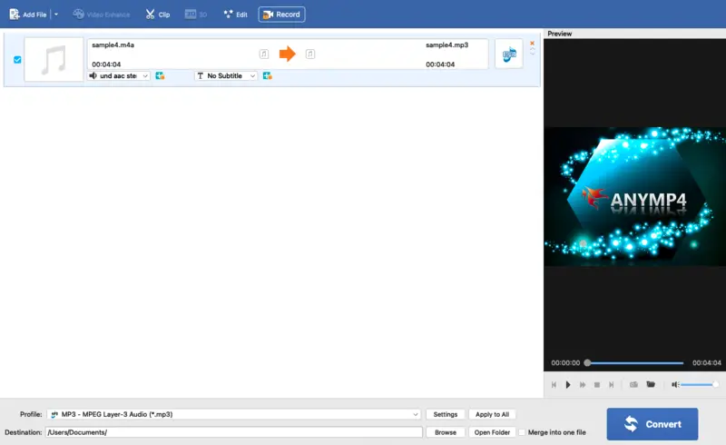Screen dimensions: 726x445
Task: Take a snapshot with the camera icon
Action: click(633, 384)
